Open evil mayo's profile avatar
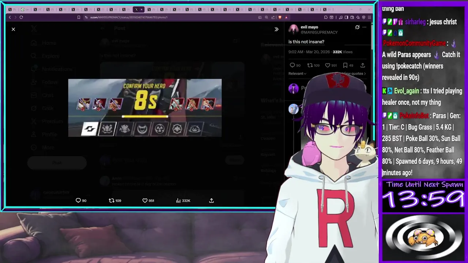The image size is (468, 263). (294, 30)
